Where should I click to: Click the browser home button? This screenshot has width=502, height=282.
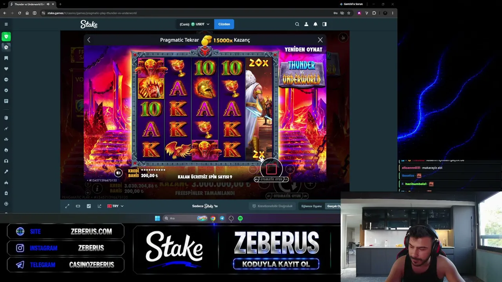coord(27,13)
